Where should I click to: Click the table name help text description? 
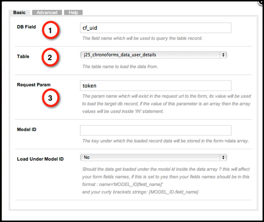click(120, 66)
